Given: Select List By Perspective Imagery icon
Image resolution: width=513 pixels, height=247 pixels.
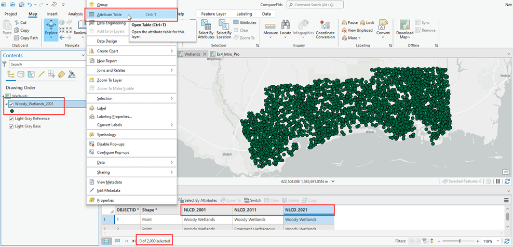Looking at the screenshot, I should point(72,74).
